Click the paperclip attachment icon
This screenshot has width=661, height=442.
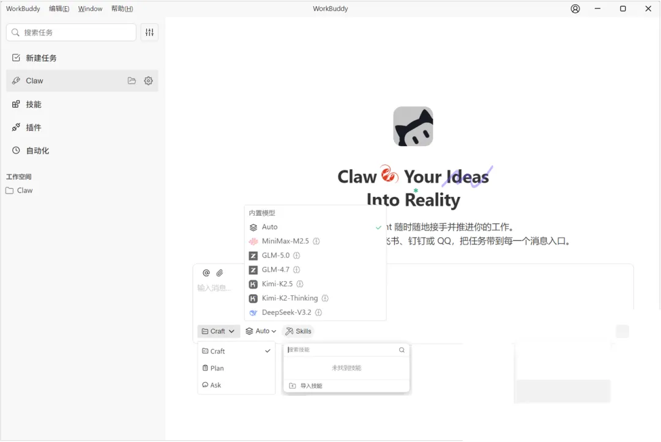pyautogui.click(x=220, y=273)
